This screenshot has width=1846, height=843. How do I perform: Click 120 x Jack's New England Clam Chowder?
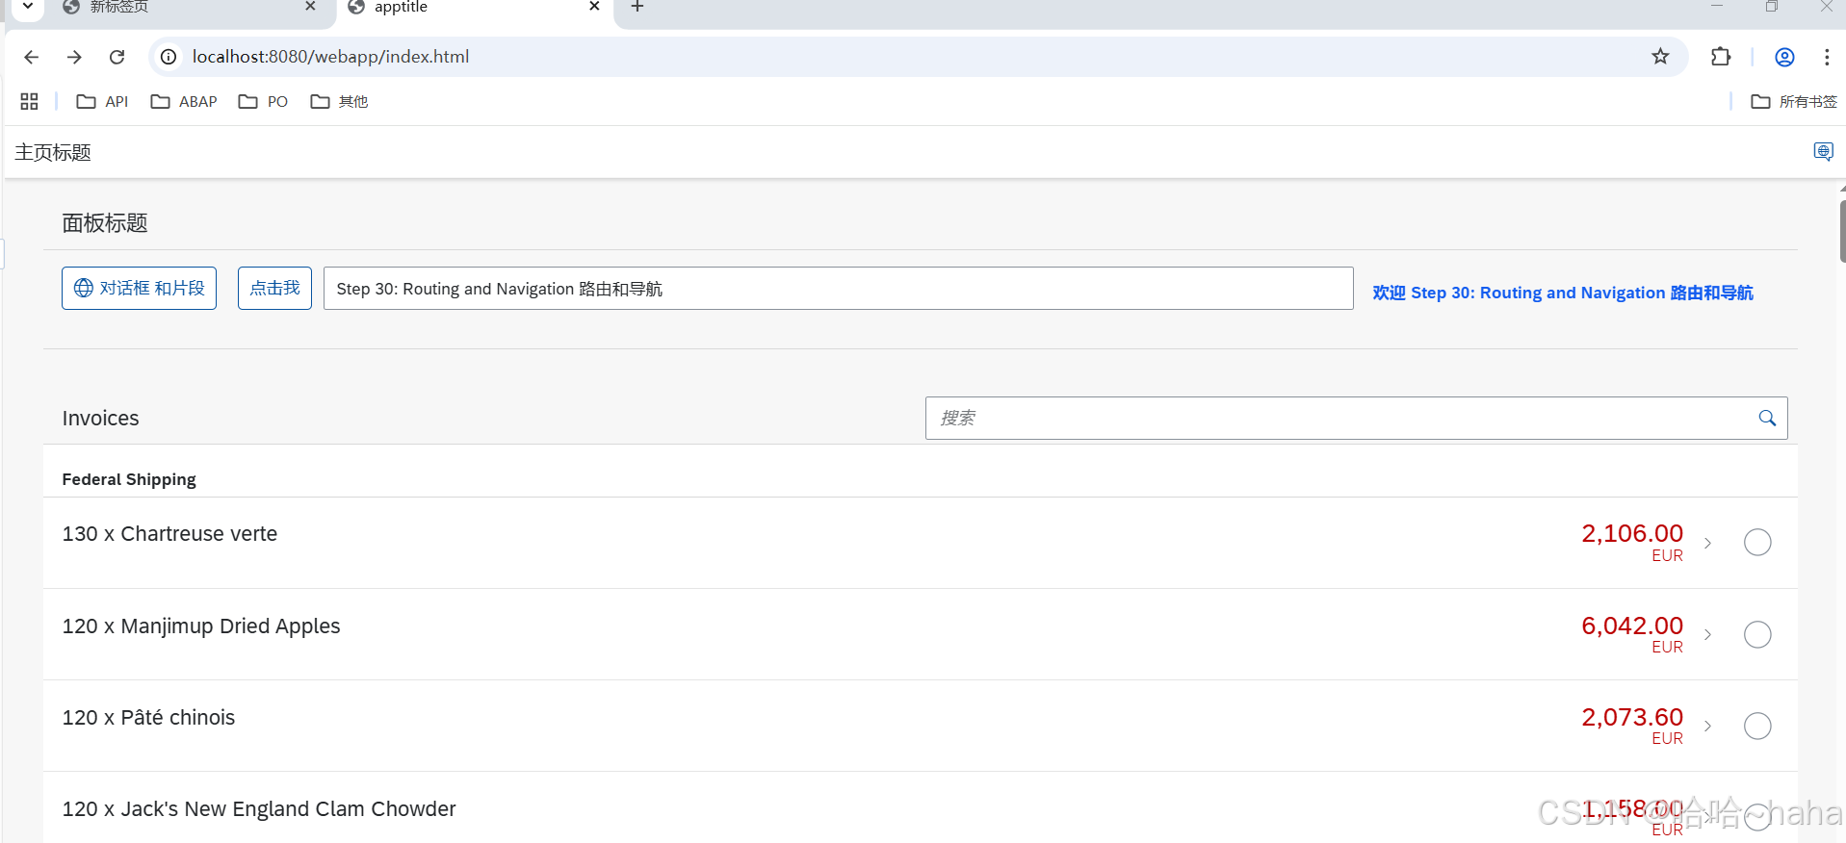pos(259,809)
